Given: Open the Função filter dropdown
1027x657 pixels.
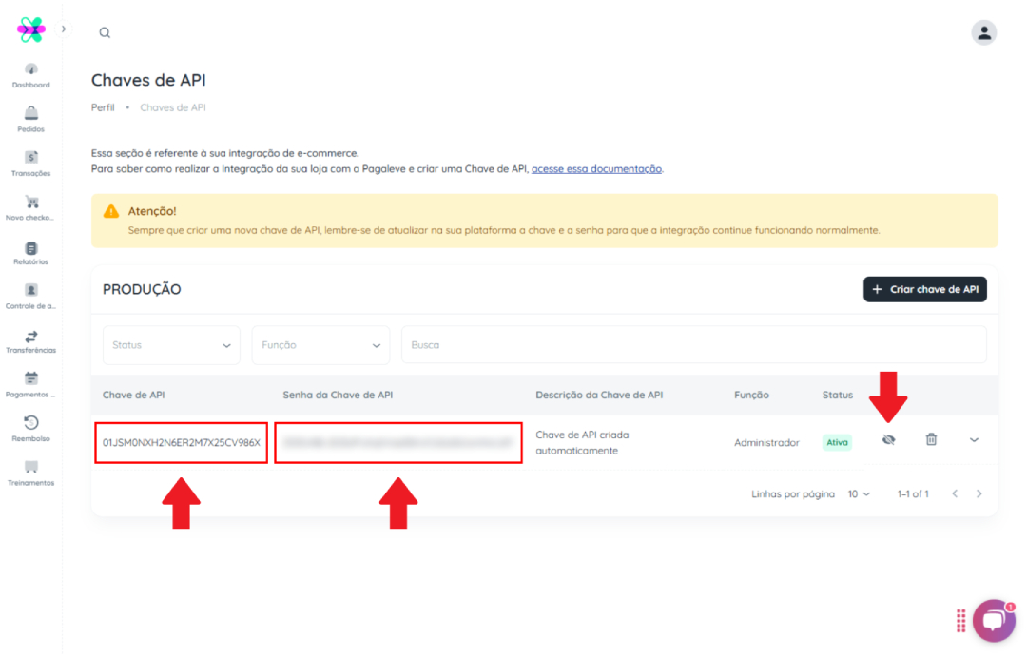Looking at the screenshot, I should (320, 345).
